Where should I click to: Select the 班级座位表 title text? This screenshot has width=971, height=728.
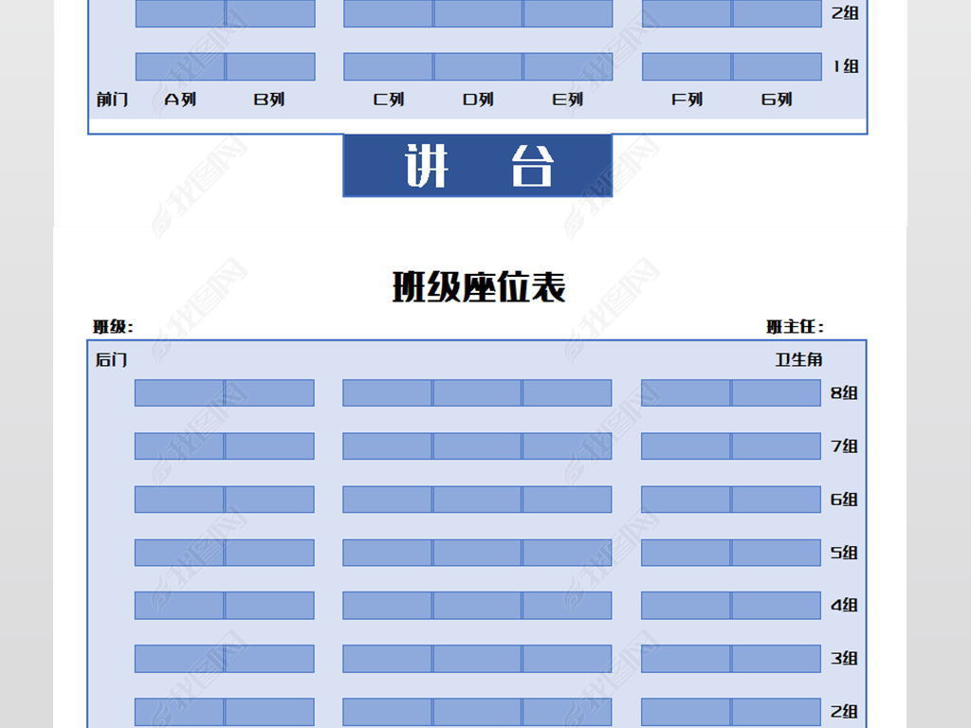point(479,286)
